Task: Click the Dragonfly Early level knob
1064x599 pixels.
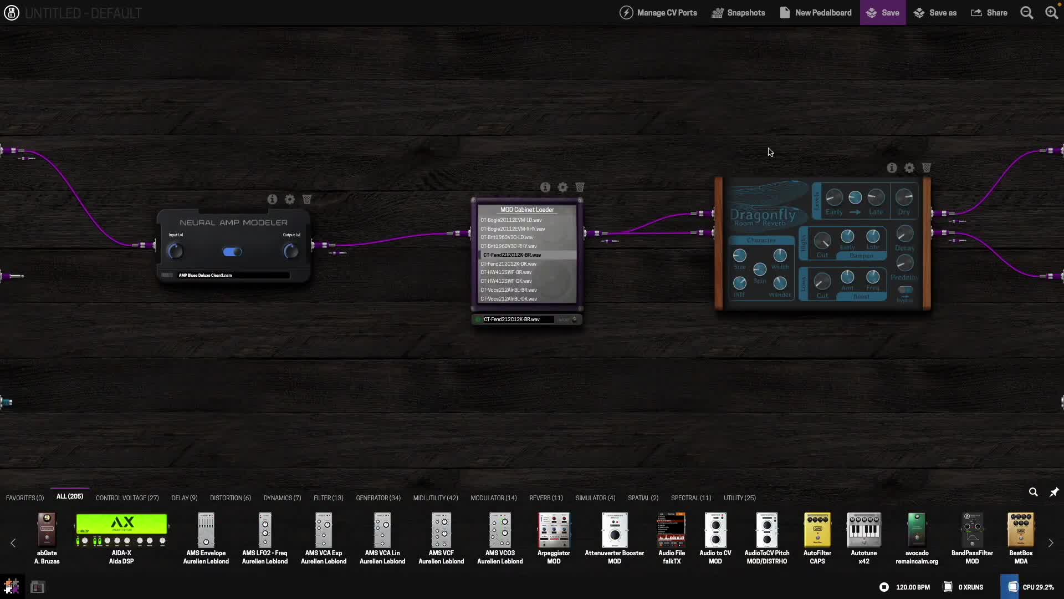Action: point(834,197)
